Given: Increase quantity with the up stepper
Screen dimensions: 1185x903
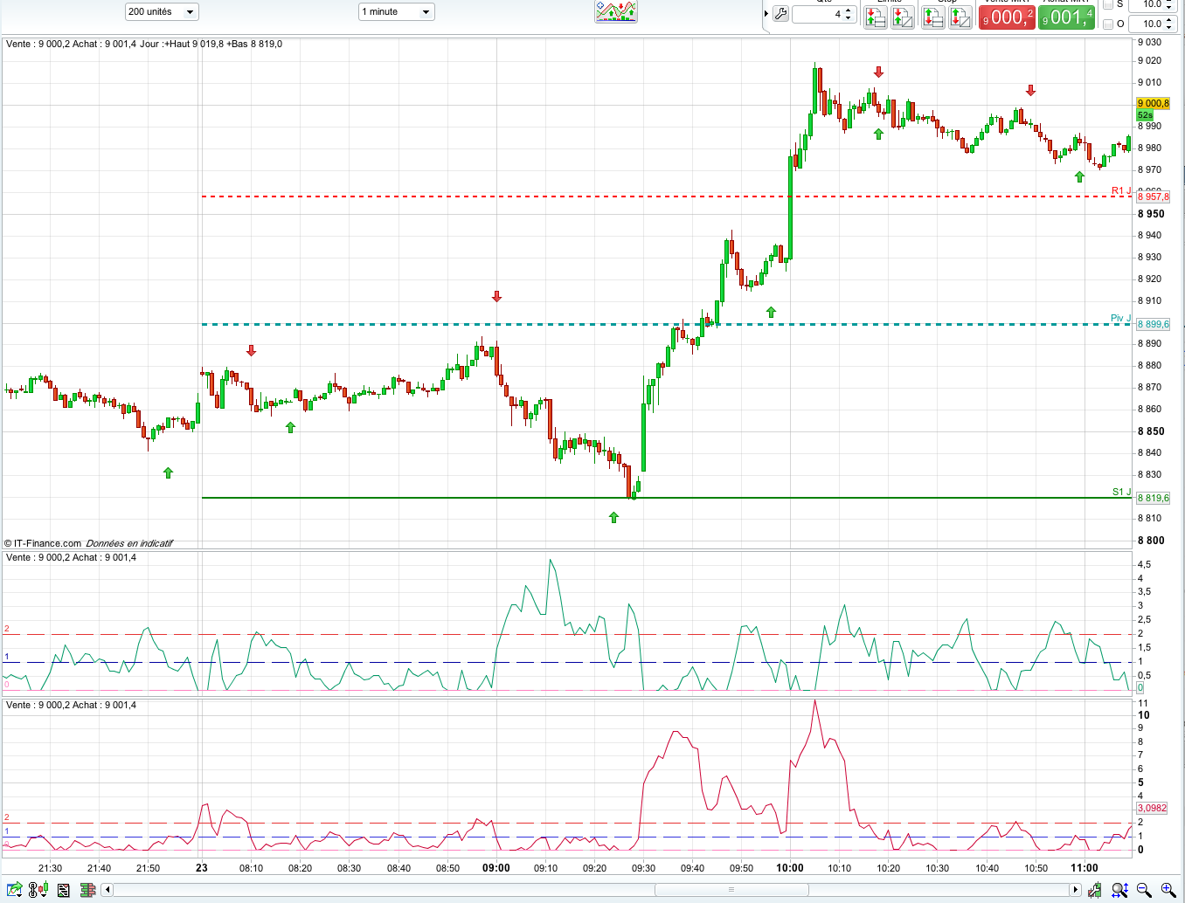Looking at the screenshot, I should coord(849,10).
